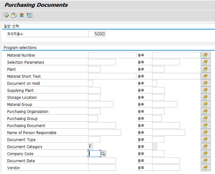215x174 pixels.
Task: Click the 'Material Number' field label
Action: 21,55
